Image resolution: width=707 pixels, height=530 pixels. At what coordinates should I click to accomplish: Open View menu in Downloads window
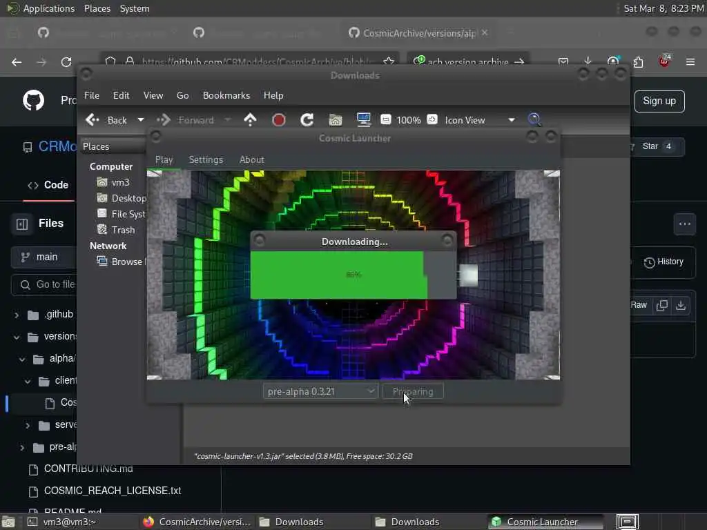point(153,95)
